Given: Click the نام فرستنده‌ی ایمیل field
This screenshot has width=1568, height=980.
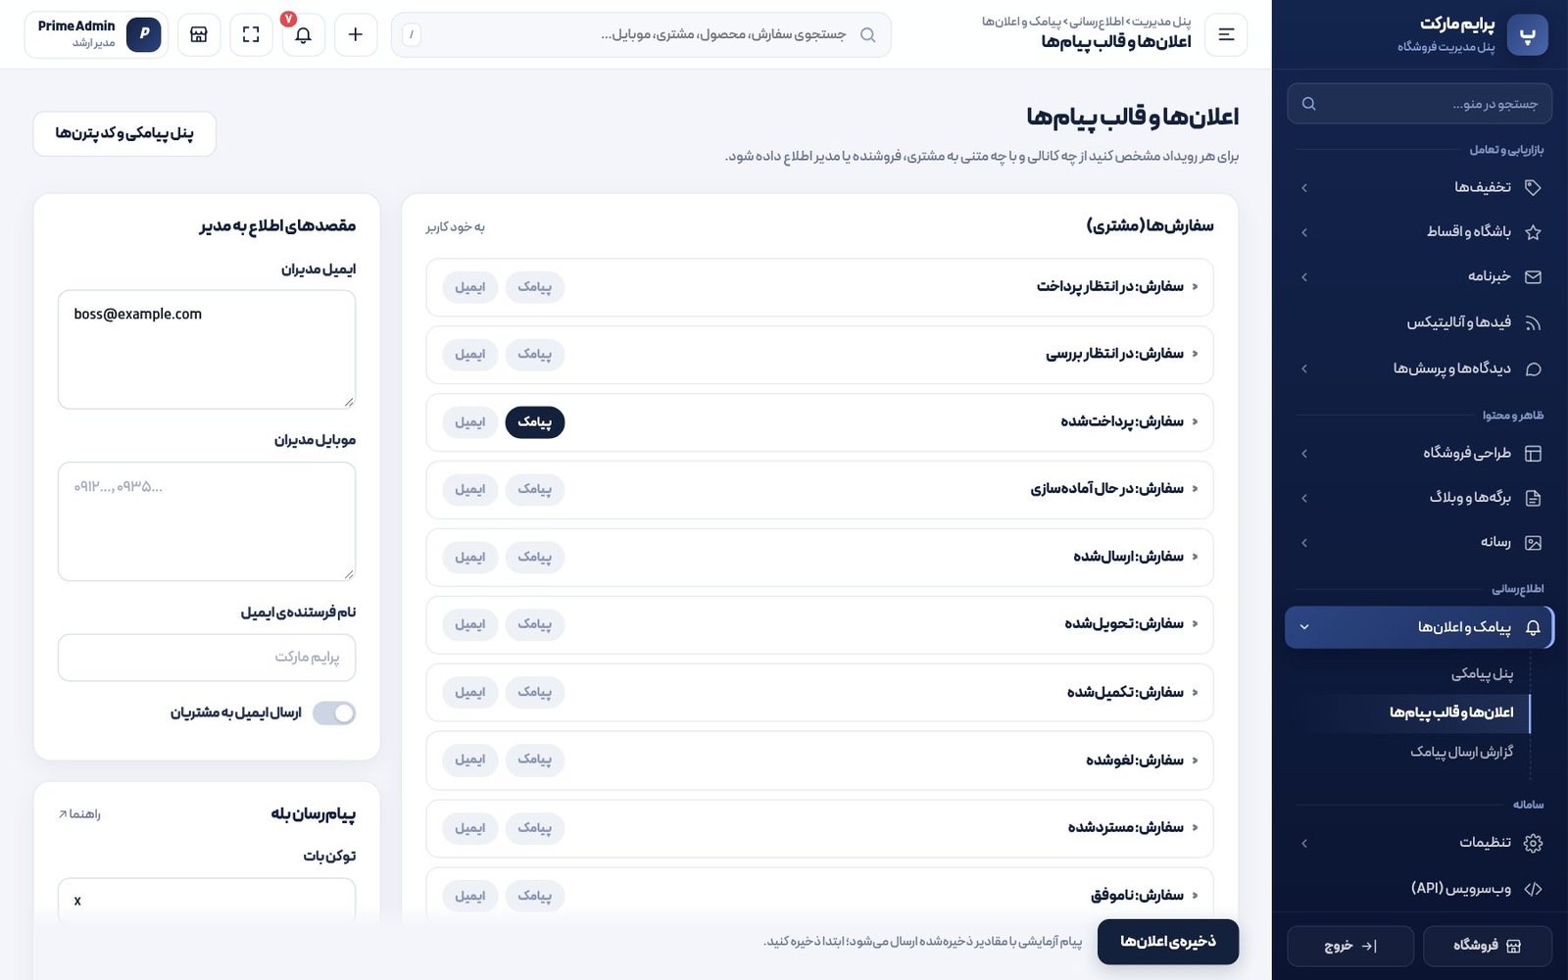Looking at the screenshot, I should 207,658.
